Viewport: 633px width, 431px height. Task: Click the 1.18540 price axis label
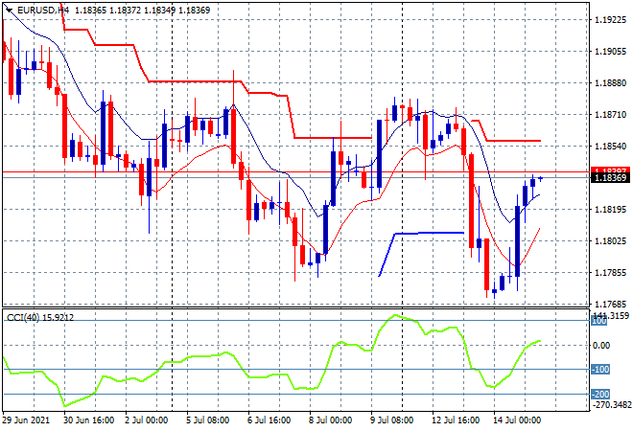pyautogui.click(x=610, y=146)
